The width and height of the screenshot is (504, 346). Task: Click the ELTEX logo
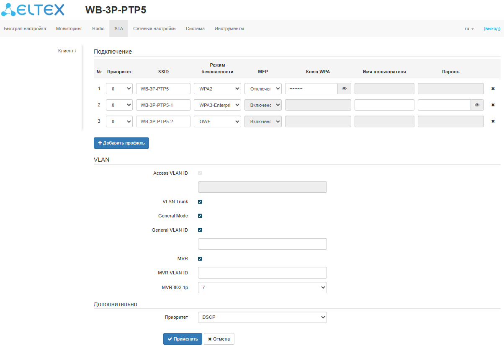33,10
